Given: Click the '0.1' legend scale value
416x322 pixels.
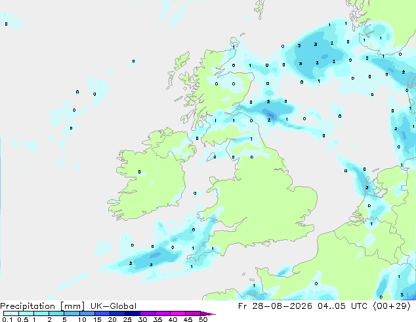Looking at the screenshot, I should tap(7, 319).
